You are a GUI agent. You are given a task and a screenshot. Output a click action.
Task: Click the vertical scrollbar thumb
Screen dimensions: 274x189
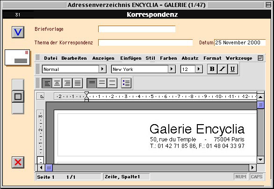coord(260,105)
